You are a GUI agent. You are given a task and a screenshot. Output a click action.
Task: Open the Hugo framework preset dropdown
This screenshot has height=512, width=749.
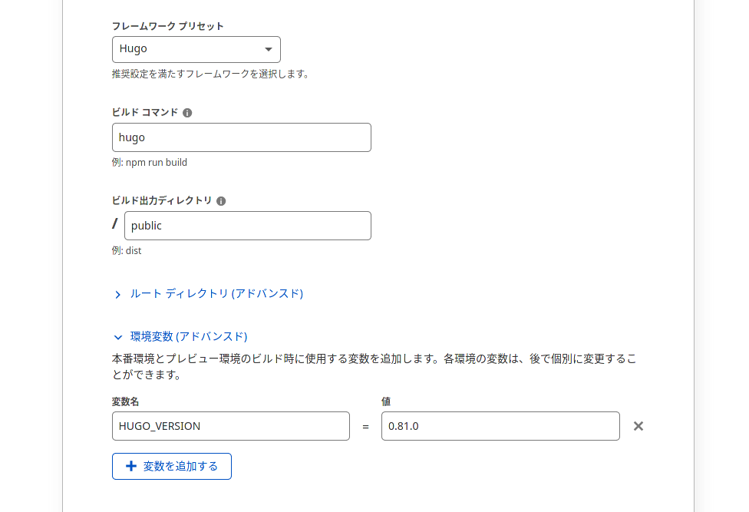(x=196, y=49)
